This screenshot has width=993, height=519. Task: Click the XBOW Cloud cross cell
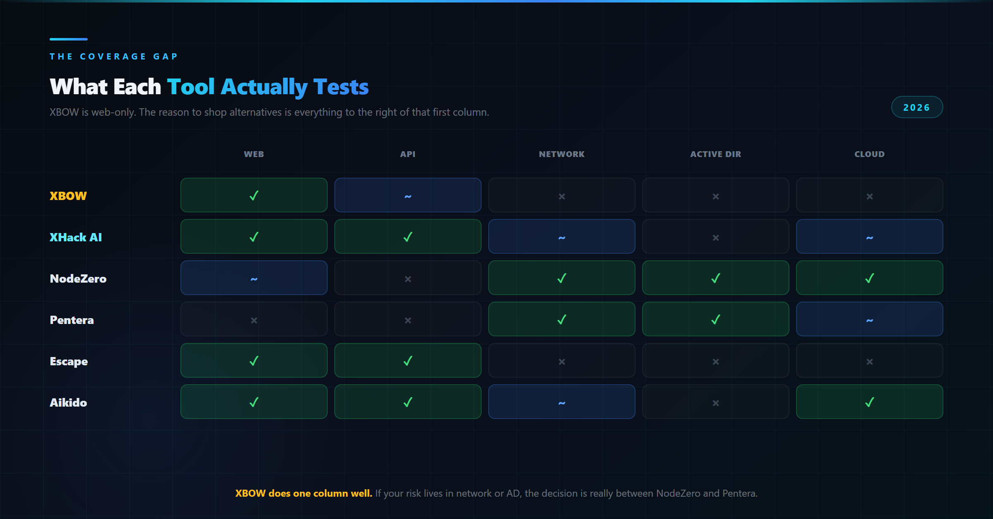pos(870,195)
